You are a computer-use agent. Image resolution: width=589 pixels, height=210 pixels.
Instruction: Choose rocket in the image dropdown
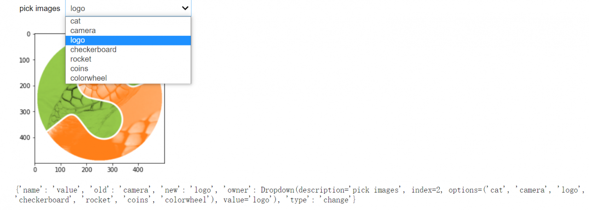[128, 59]
